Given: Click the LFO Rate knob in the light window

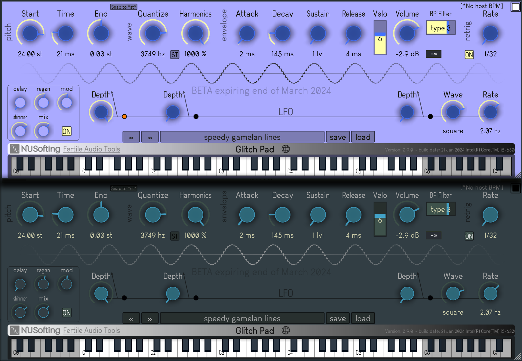Looking at the screenshot, I should click(490, 112).
